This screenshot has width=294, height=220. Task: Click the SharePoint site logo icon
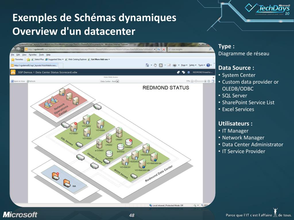click(x=13, y=72)
